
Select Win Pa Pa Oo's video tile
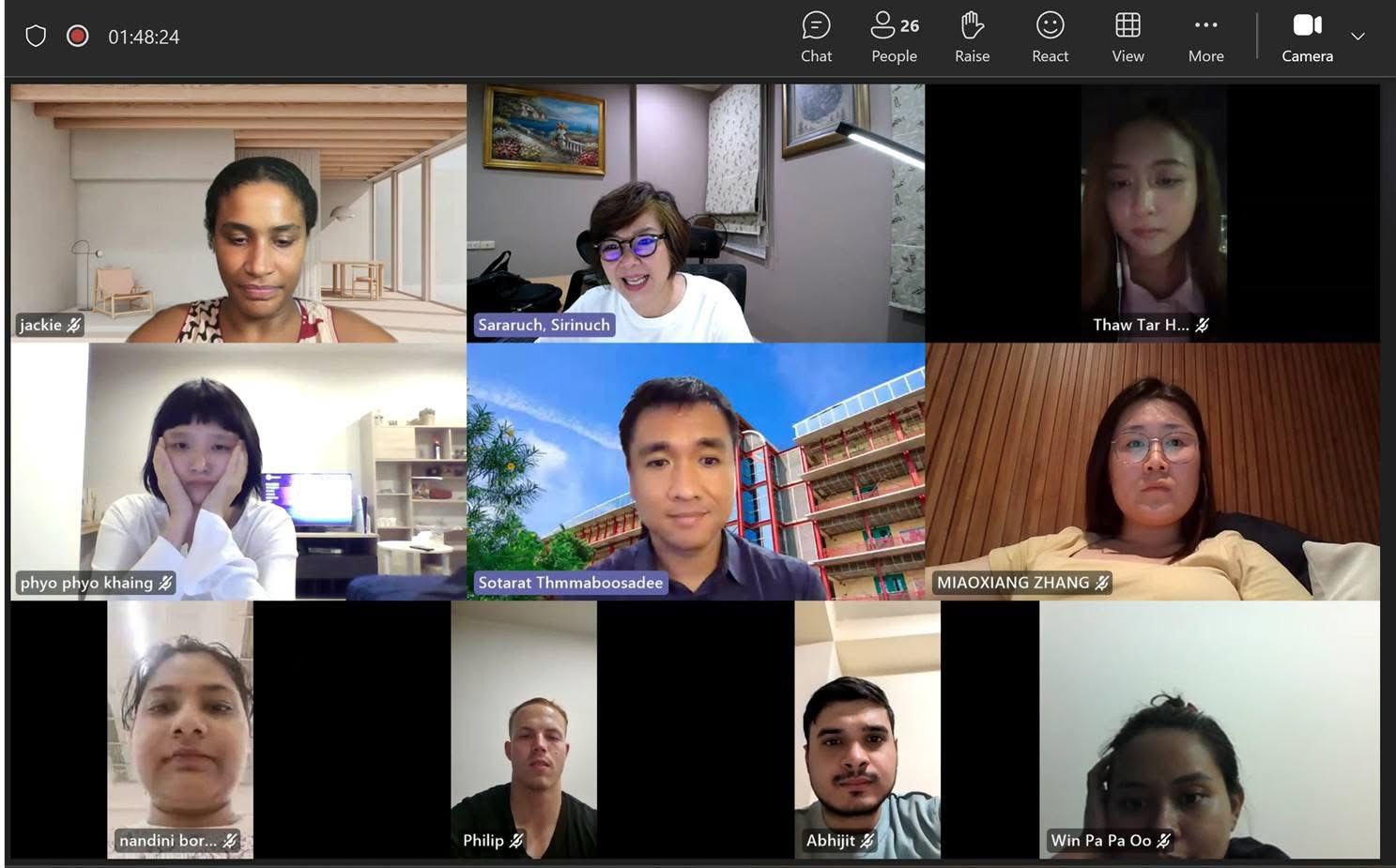(x=1209, y=729)
